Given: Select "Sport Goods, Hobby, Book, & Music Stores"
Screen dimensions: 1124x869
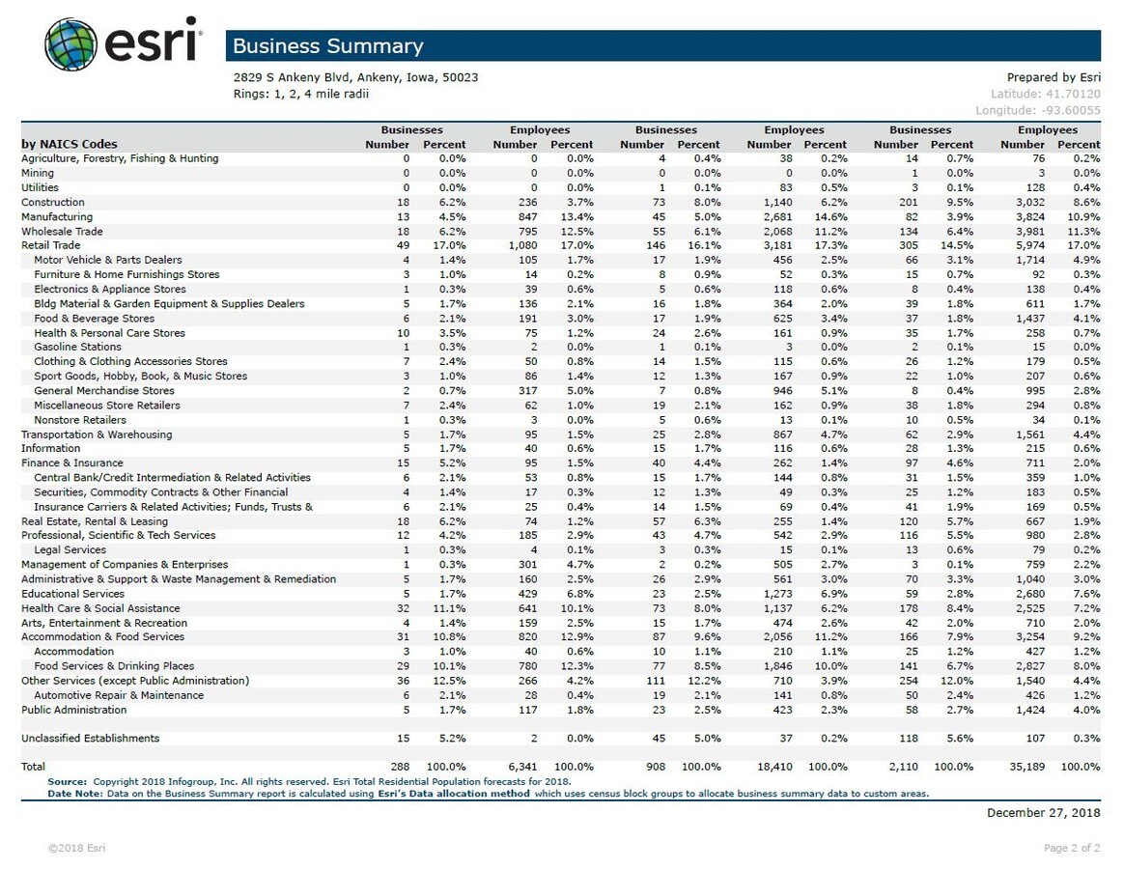Looking at the screenshot, I should (x=141, y=376).
